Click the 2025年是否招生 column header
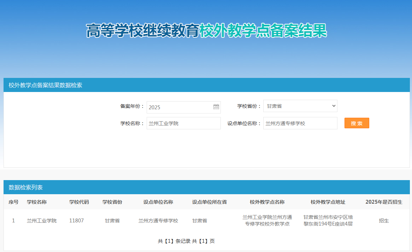Viewport: 412px width, 252px height. [384, 202]
